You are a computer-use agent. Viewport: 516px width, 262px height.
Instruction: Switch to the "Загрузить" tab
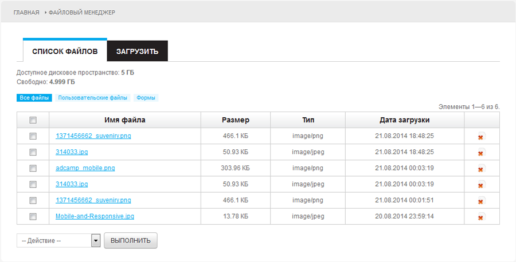pyautogui.click(x=137, y=51)
